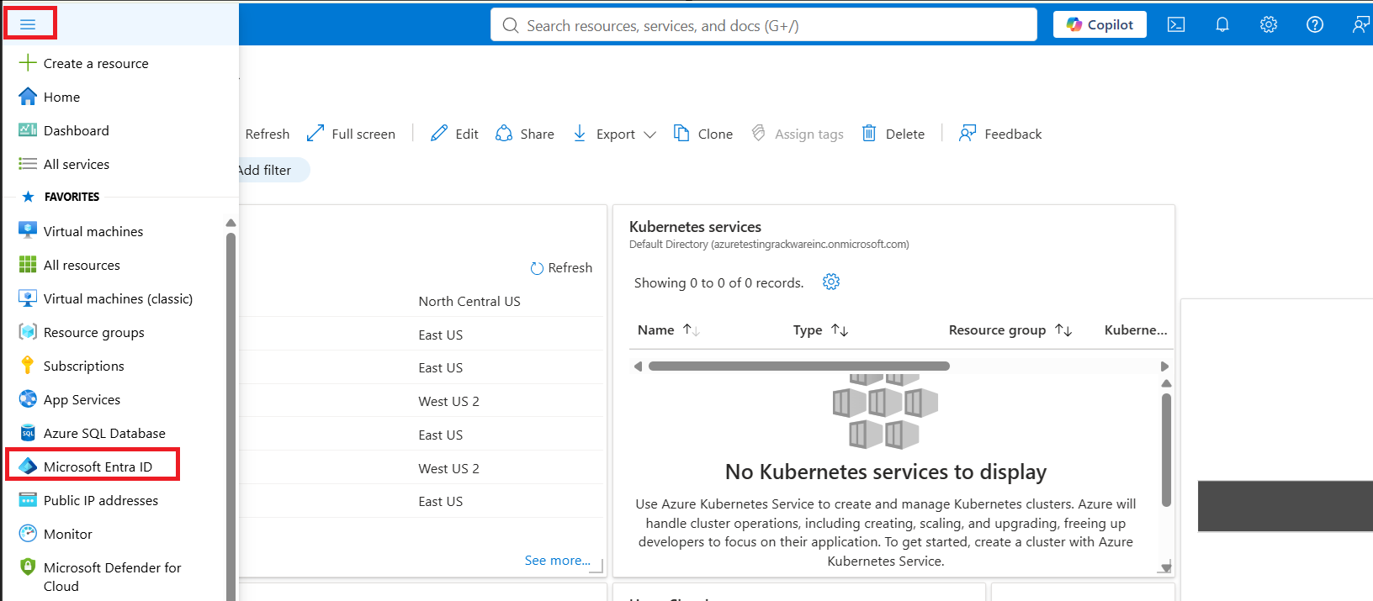Click the Kubernetes services tile title
Viewport: 1373px width, 601px height.
[695, 227]
